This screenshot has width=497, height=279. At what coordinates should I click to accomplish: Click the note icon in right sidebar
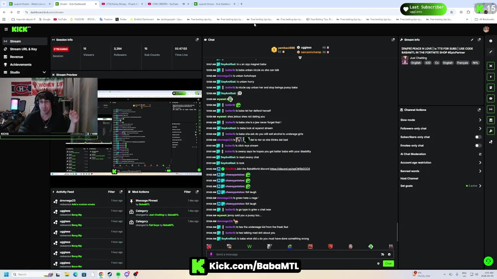coord(491,88)
